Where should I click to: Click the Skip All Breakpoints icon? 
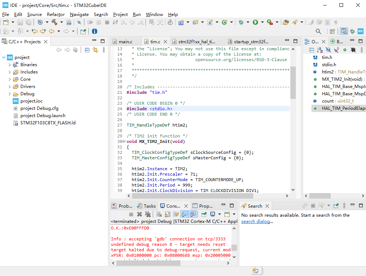click(79, 23)
